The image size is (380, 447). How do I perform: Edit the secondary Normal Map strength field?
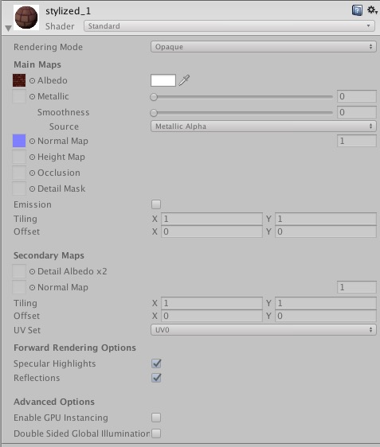tap(357, 287)
